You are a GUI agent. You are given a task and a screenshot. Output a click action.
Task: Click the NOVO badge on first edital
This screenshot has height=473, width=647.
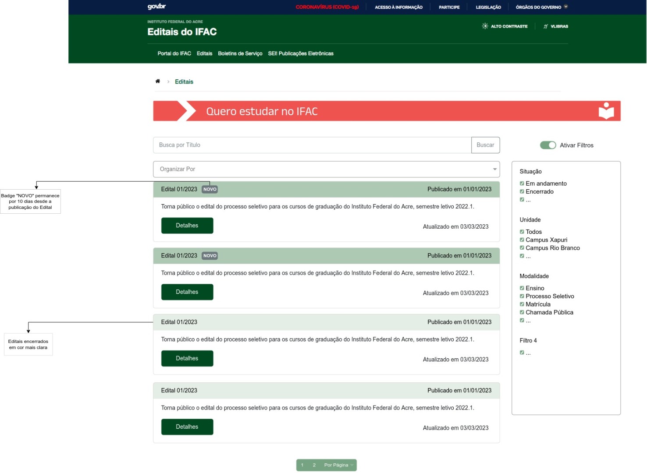point(210,190)
